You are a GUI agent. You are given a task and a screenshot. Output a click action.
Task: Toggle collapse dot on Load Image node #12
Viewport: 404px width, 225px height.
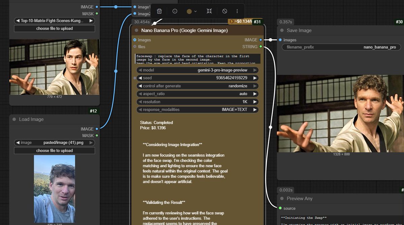click(x=14, y=119)
